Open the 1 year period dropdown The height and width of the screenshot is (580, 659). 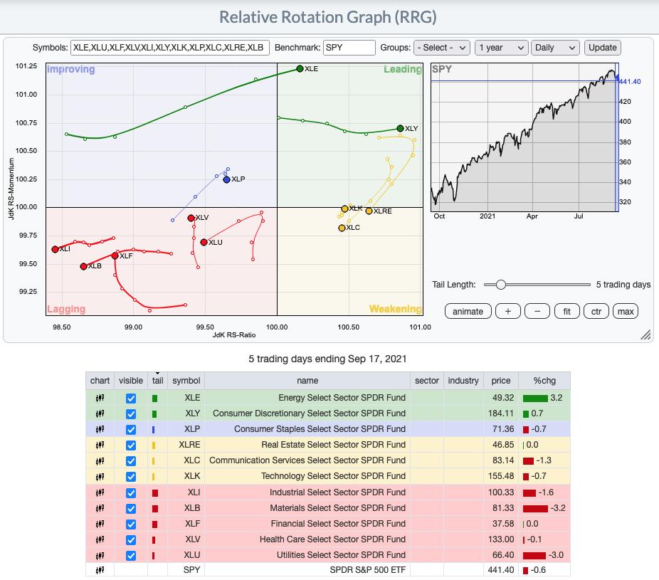(502, 48)
